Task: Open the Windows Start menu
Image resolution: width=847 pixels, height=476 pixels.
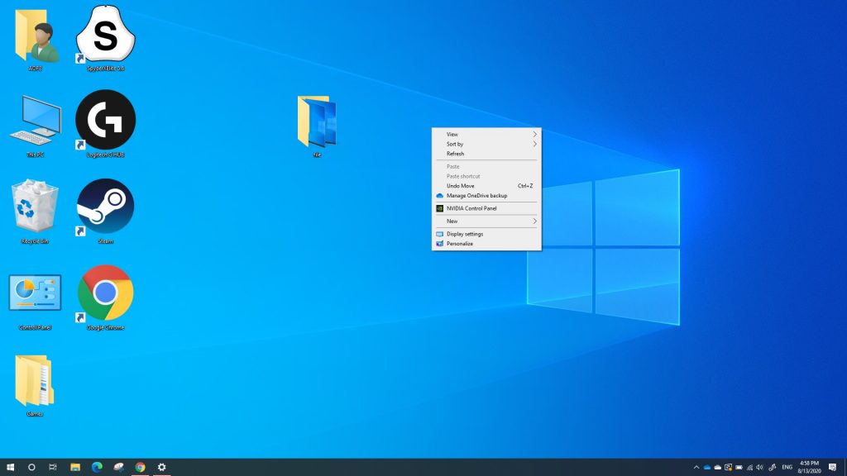Action: pos(10,468)
